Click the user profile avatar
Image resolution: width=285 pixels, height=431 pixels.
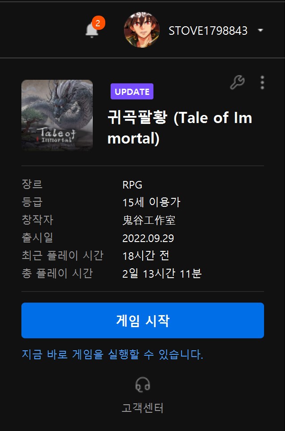click(142, 30)
